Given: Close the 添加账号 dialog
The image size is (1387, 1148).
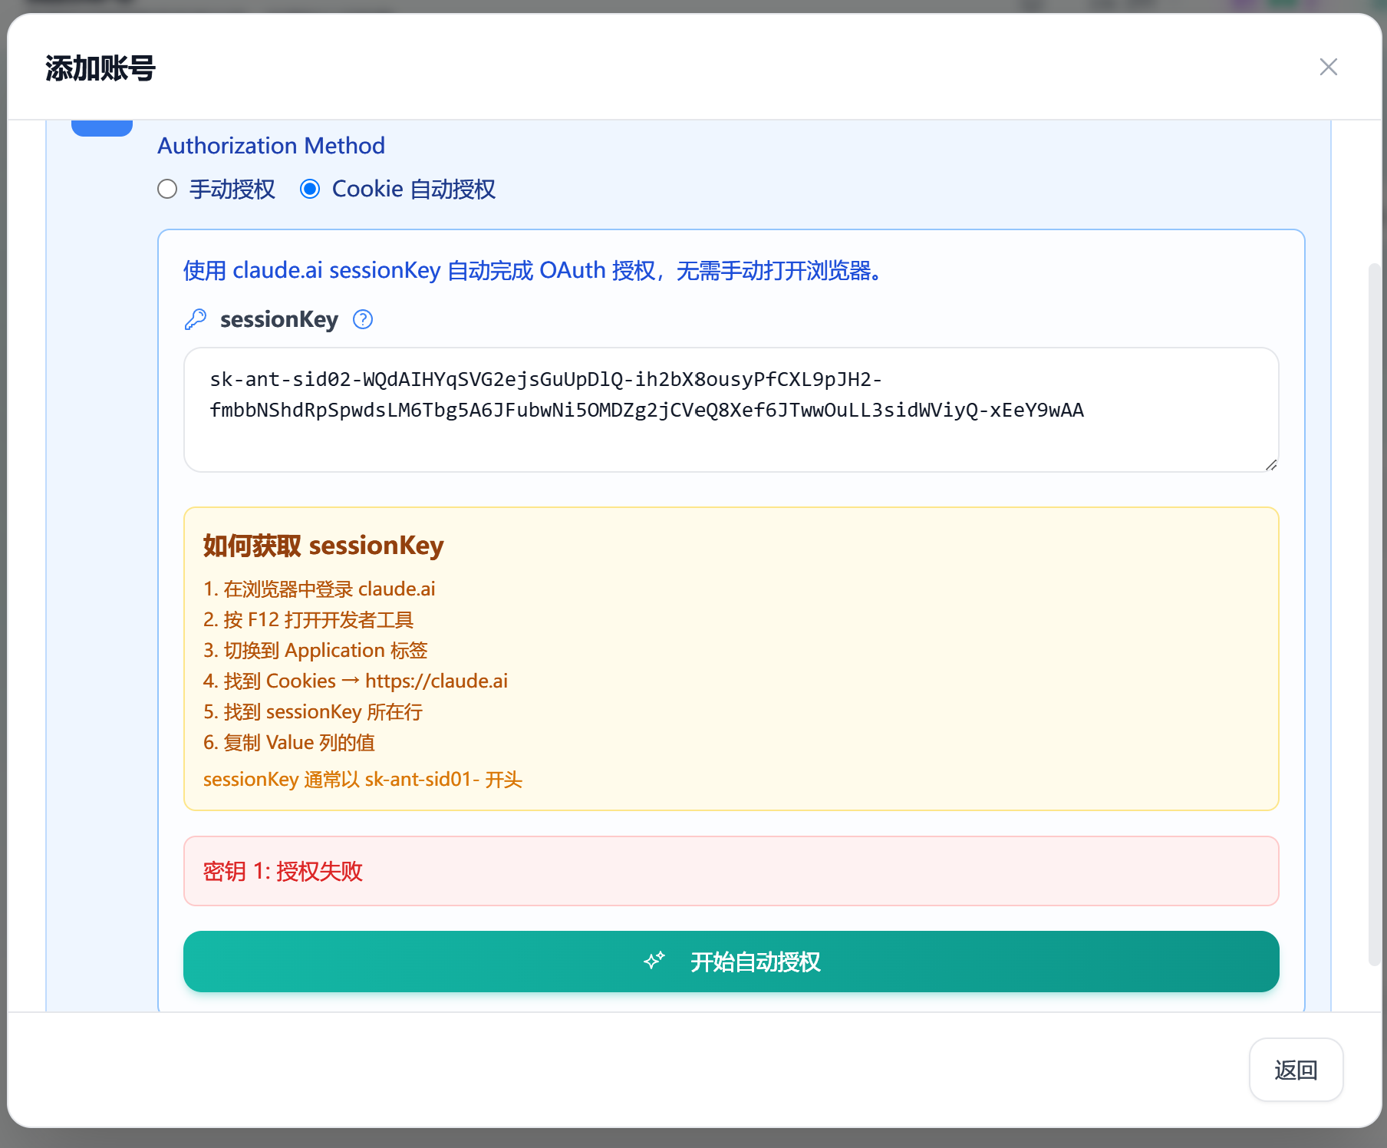Looking at the screenshot, I should [1328, 67].
